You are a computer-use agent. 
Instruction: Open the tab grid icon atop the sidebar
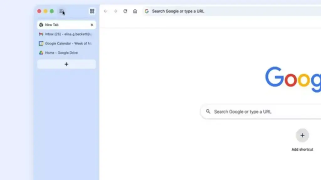pyautogui.click(x=92, y=11)
